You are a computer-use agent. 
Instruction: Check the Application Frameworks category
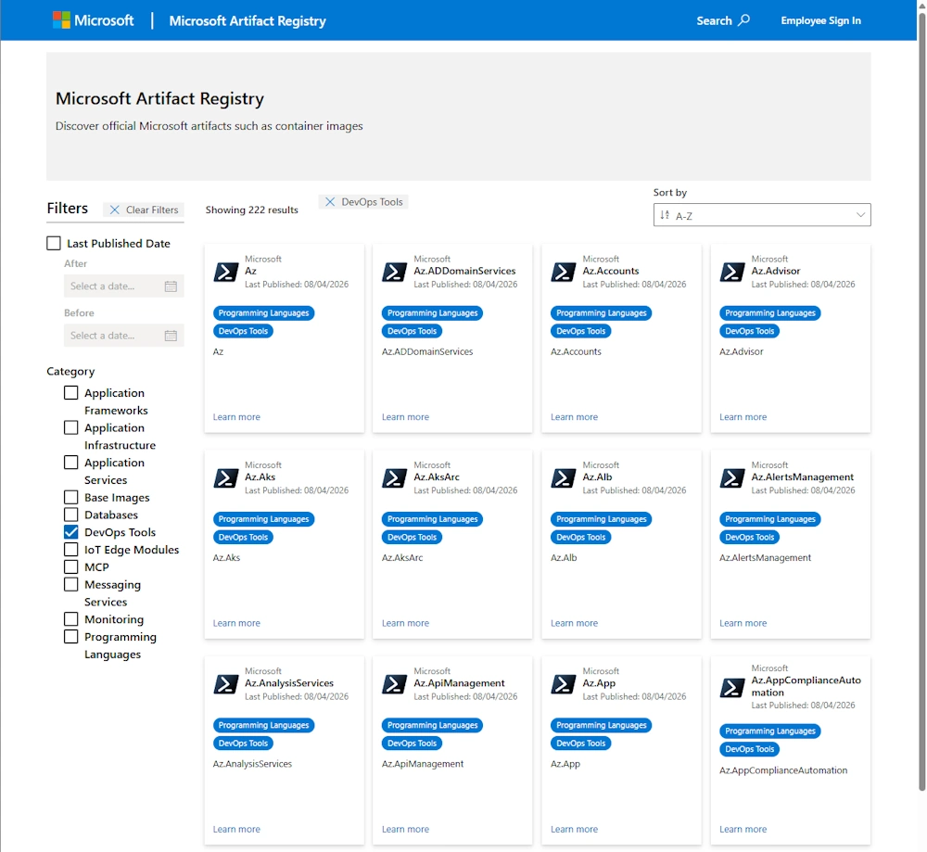(71, 392)
